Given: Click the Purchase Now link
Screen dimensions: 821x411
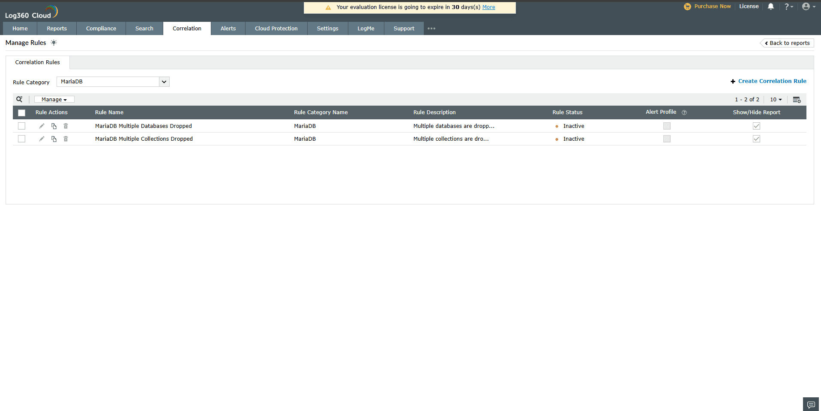Looking at the screenshot, I should pyautogui.click(x=713, y=6).
